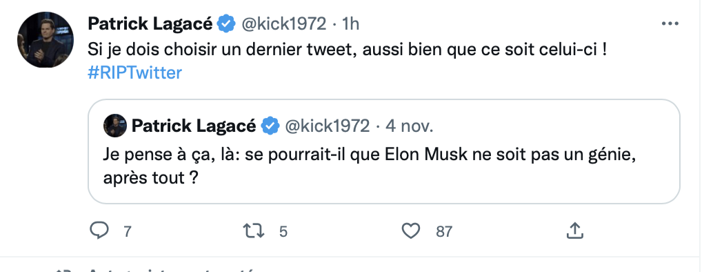Open the reply speech-bubble icon
This screenshot has width=713, height=272.
point(99,231)
